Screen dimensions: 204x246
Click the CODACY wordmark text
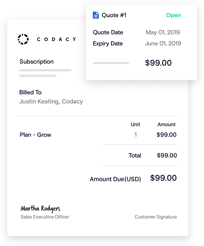coord(56,39)
